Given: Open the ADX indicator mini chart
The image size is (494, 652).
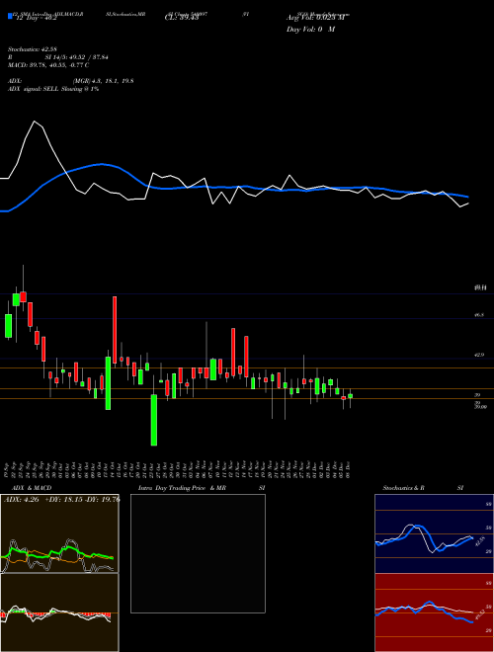Looking at the screenshot, I should tap(59, 533).
